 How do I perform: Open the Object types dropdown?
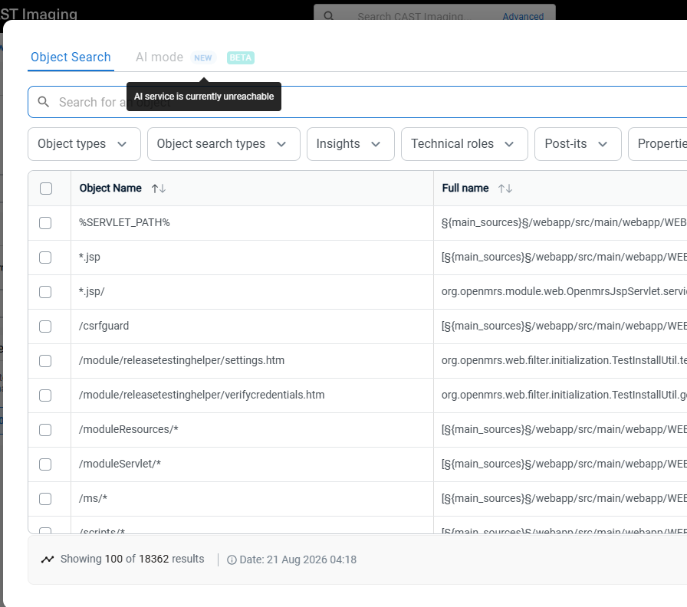click(84, 144)
